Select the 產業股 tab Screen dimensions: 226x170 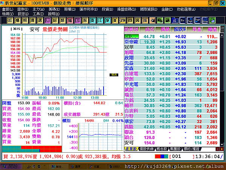131,149
